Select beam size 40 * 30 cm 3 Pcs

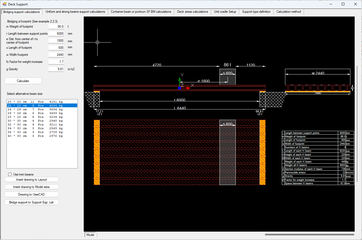[42, 136]
